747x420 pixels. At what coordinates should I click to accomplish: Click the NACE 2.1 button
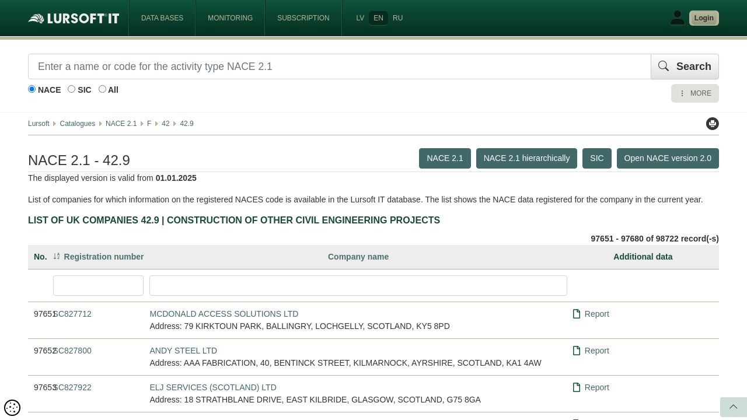445,158
